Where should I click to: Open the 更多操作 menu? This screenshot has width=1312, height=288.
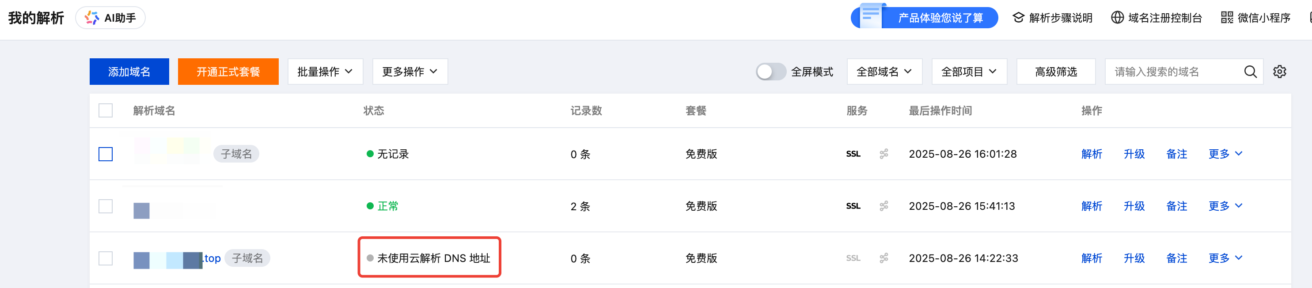coord(410,72)
